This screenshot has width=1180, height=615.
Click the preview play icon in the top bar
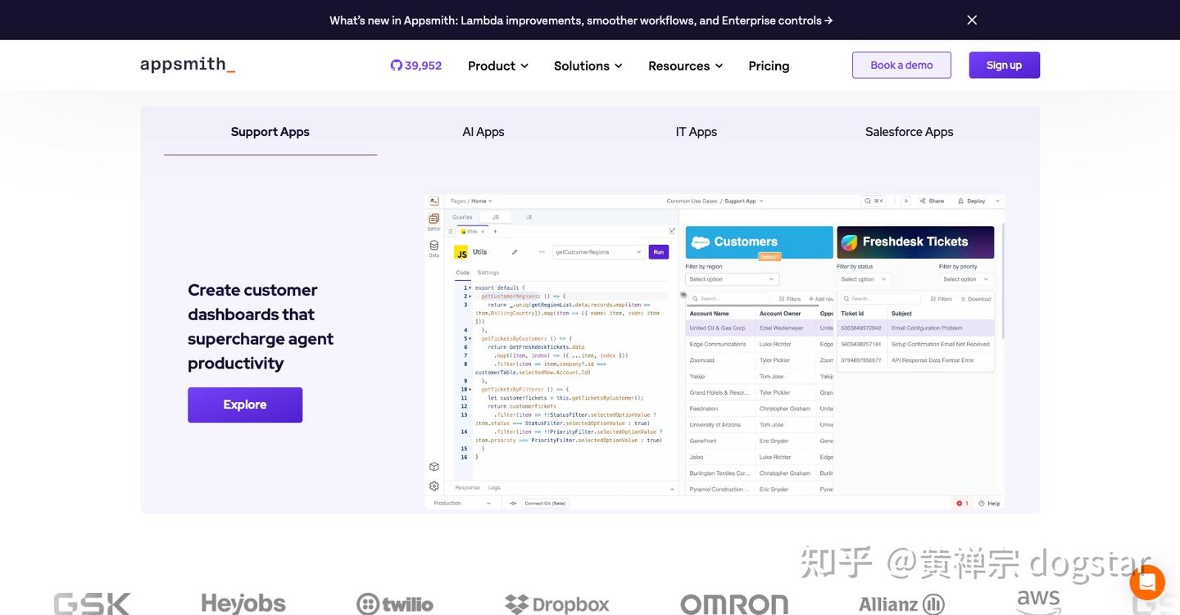point(906,201)
